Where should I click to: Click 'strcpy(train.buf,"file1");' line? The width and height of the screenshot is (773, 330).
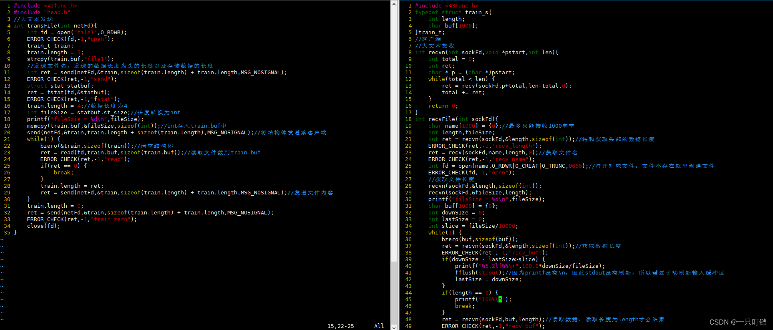71,59
